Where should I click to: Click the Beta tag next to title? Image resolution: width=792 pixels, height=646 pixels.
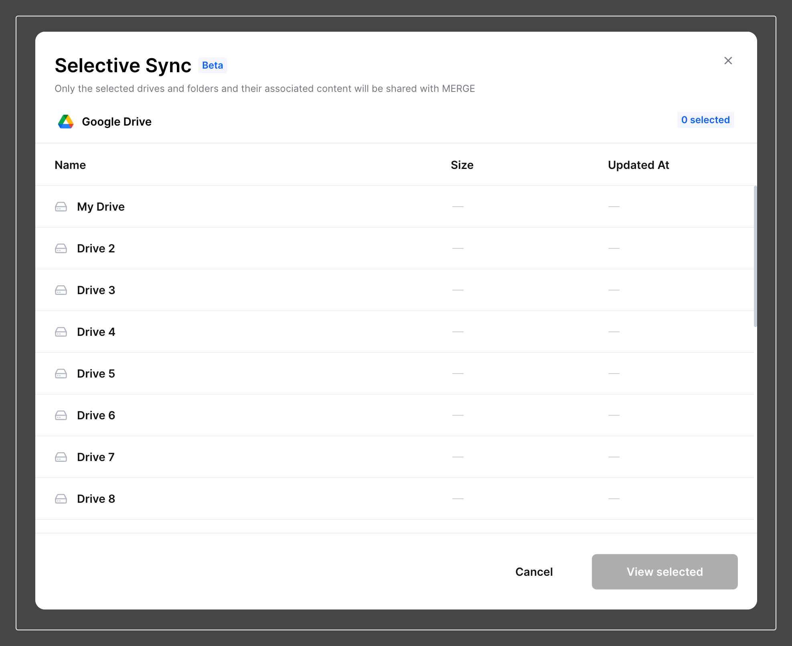coord(213,65)
